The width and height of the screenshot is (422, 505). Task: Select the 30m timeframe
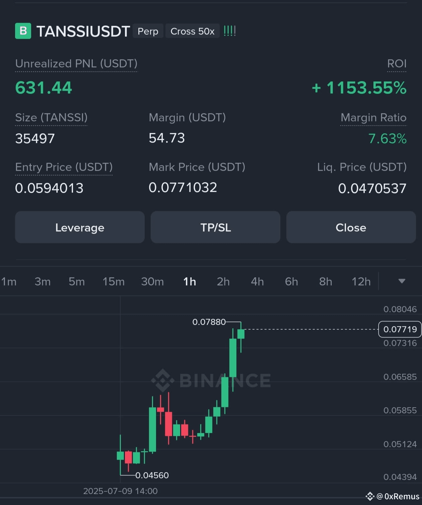[x=152, y=282]
